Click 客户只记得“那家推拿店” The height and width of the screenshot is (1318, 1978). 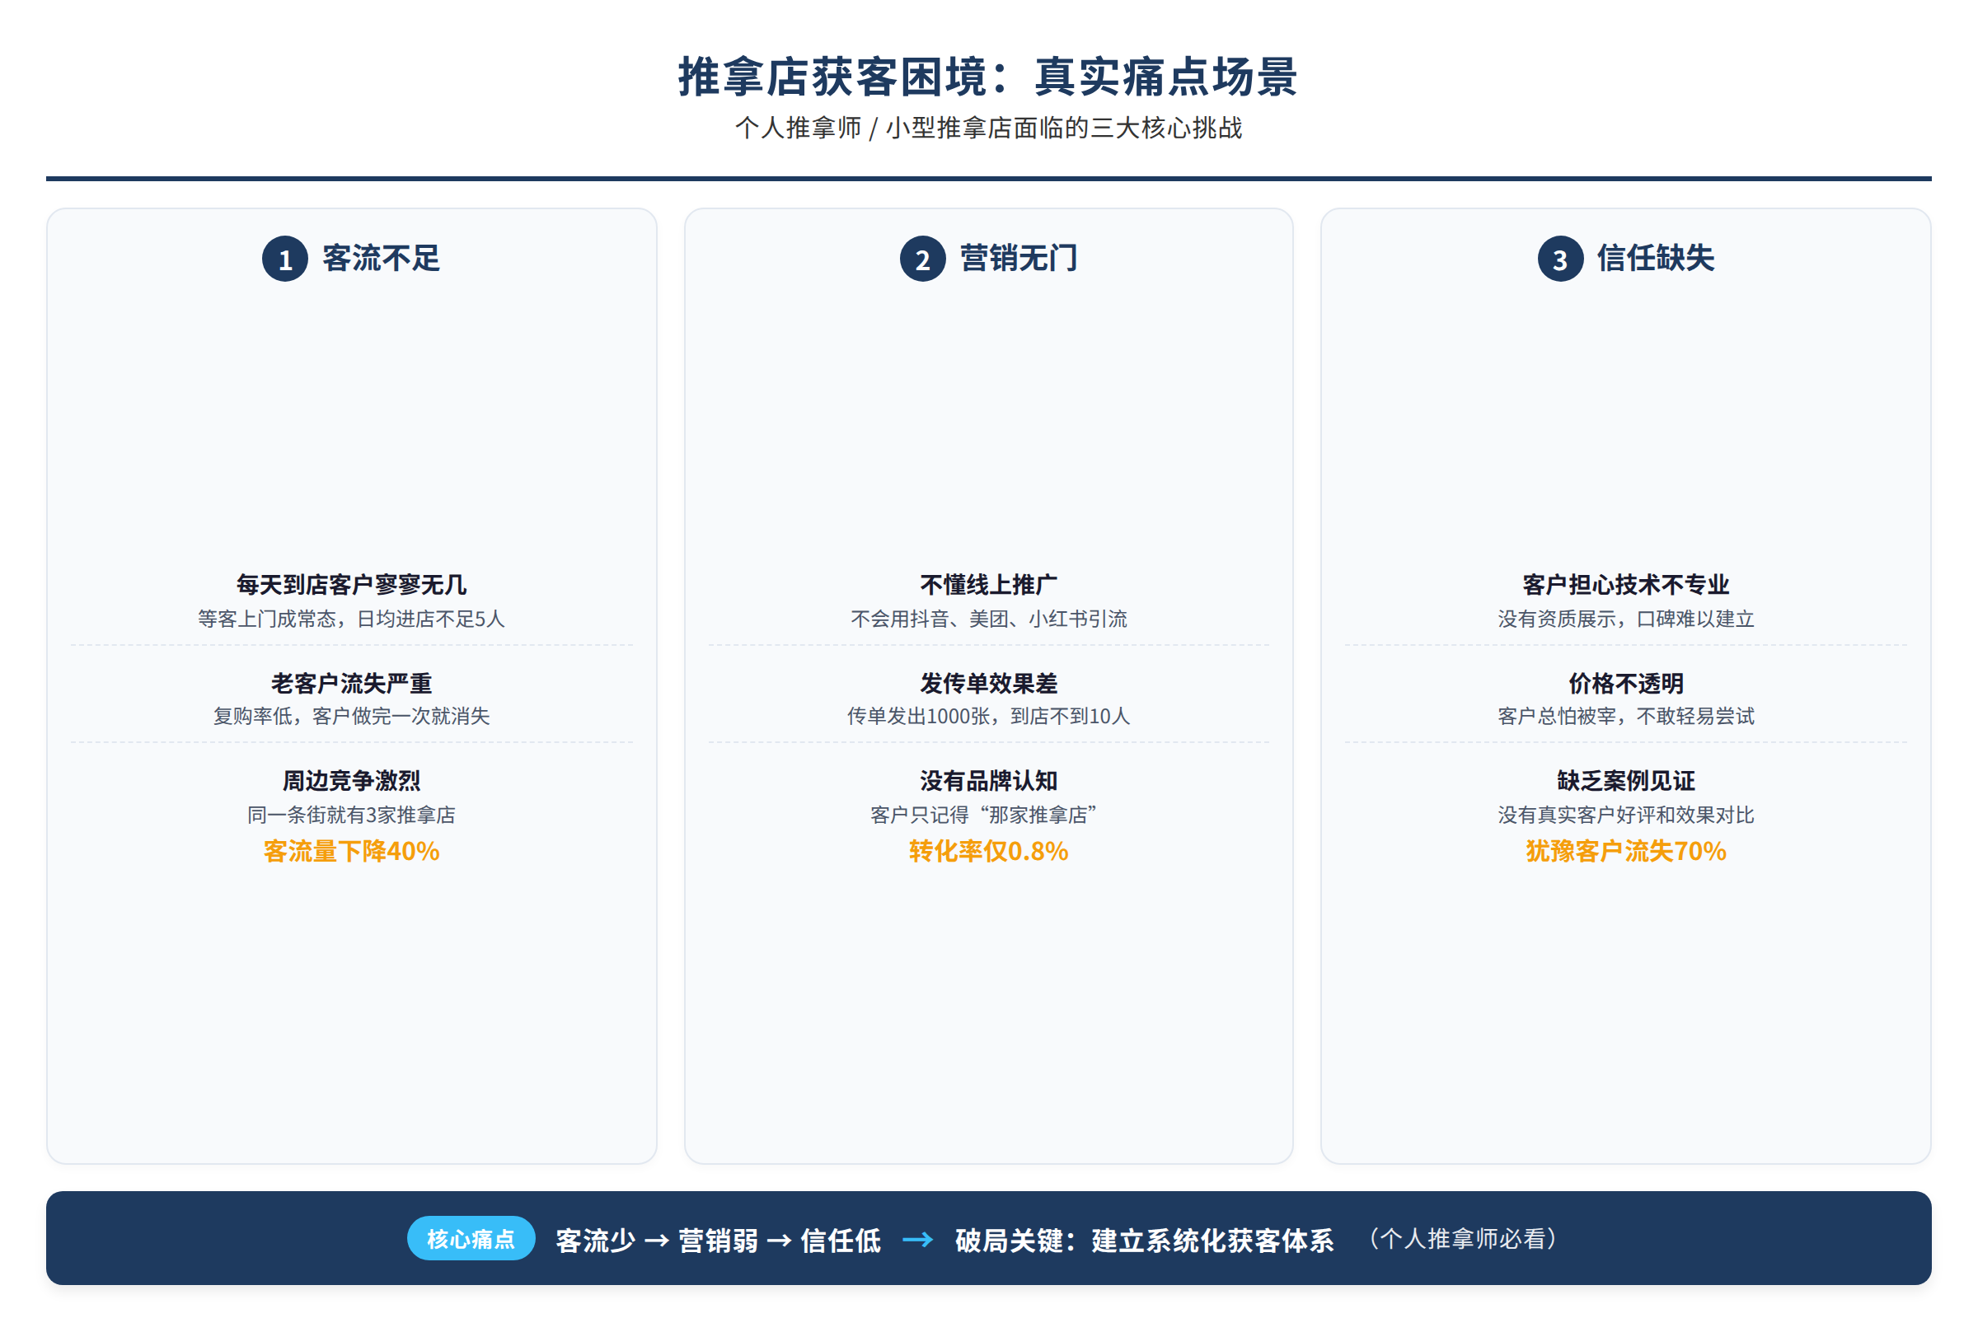tap(984, 815)
